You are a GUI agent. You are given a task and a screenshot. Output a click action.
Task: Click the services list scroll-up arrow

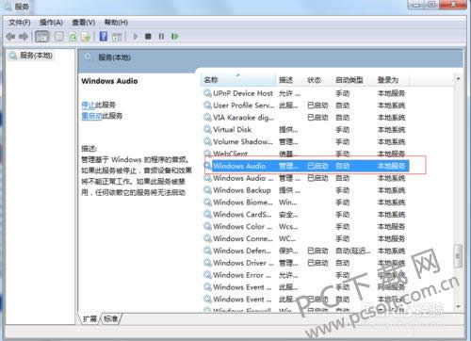point(458,78)
